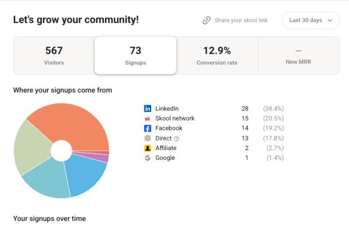Open the Conversion rate tab
Screen dimensions: 349x232
[x=217, y=55]
